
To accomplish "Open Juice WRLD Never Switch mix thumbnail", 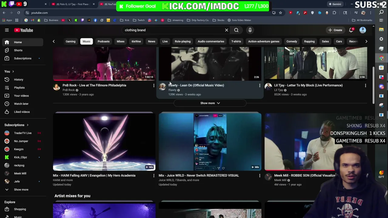I will coord(210,142).
